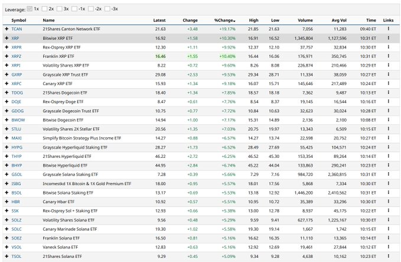Open the links menu for GXRP row
Viewport: 401px width, 262px height.
point(388,75)
